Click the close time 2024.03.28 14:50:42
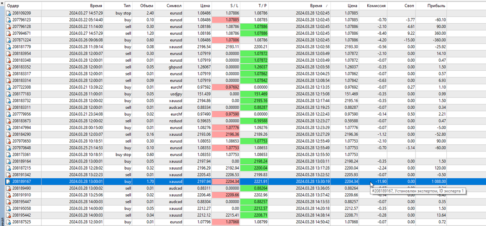Image resolution: width=486 pixels, height=226 pixels. coord(313,222)
